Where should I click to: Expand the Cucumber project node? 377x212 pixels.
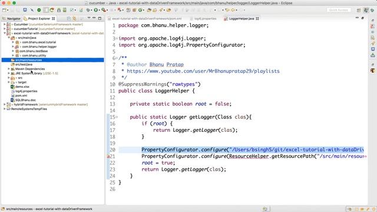(5, 24)
